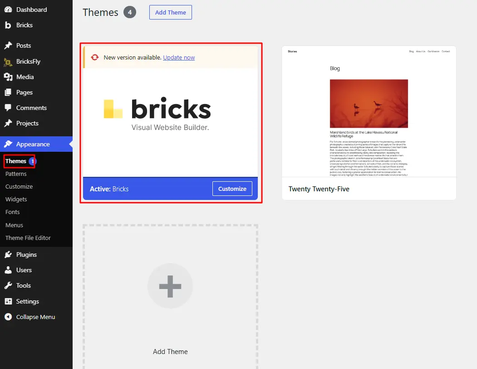Click the Projects pin icon

tap(8, 123)
